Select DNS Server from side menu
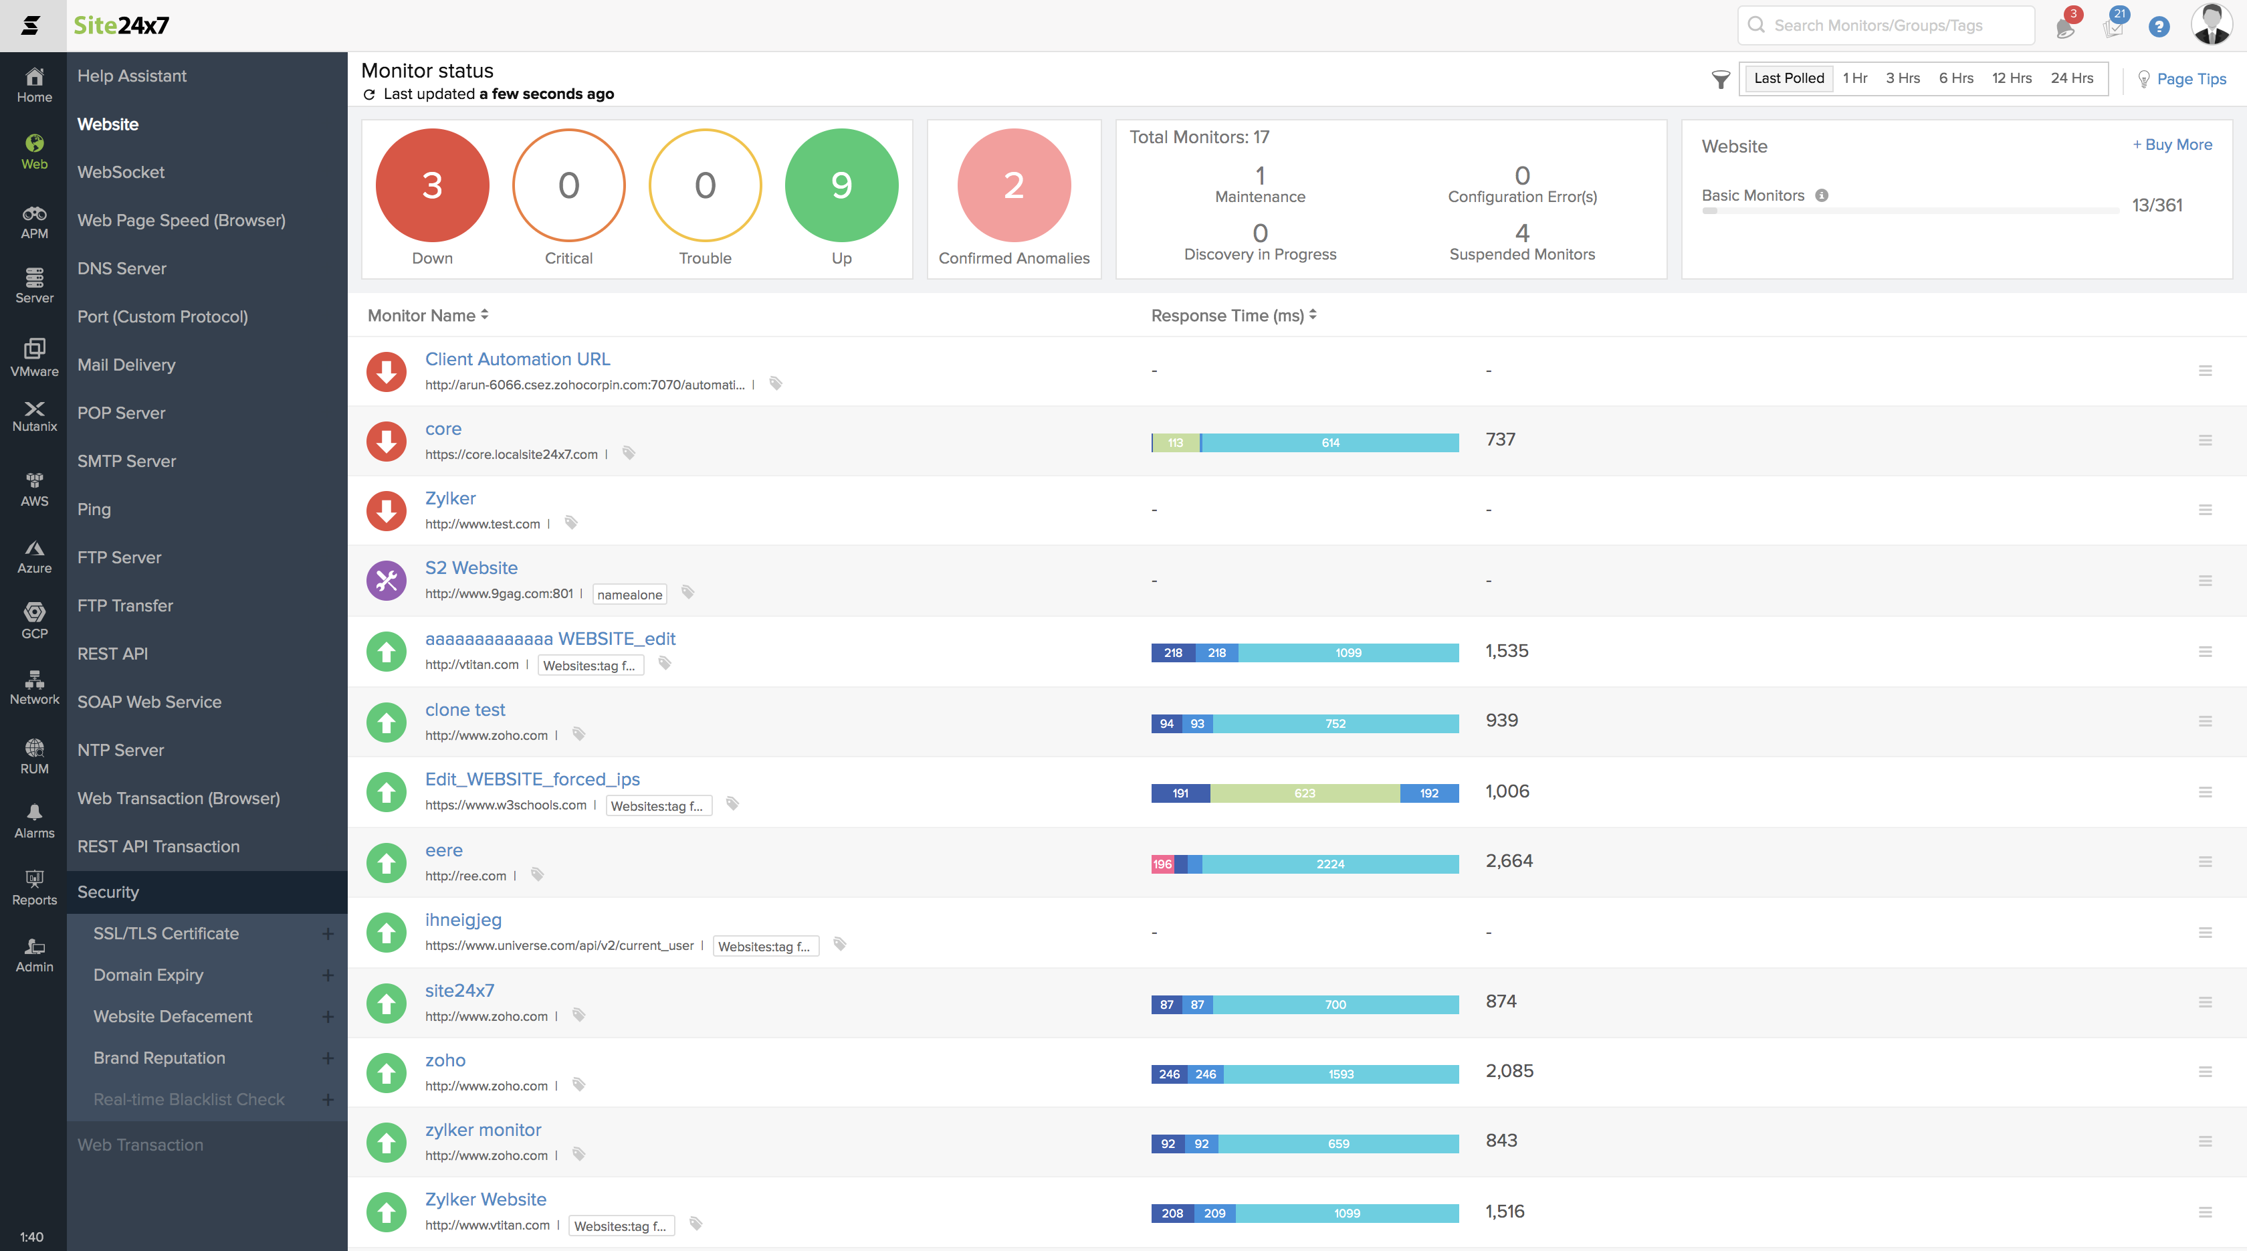Screen dimensions: 2247x1251 (x=121, y=269)
